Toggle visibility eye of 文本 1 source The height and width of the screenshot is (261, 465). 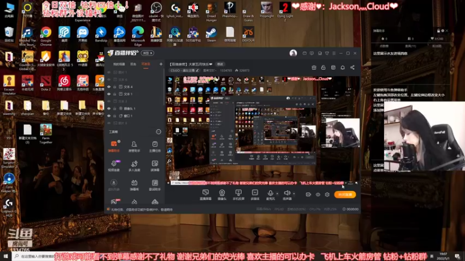click(x=109, y=94)
